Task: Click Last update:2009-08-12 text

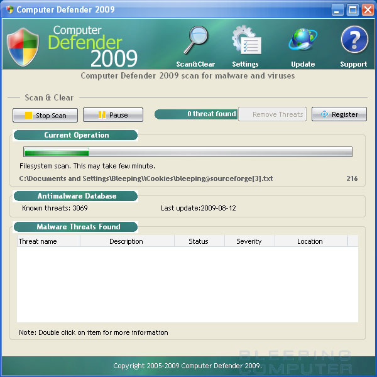Action: click(x=199, y=208)
